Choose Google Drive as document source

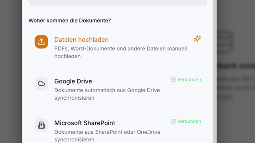coord(118,89)
